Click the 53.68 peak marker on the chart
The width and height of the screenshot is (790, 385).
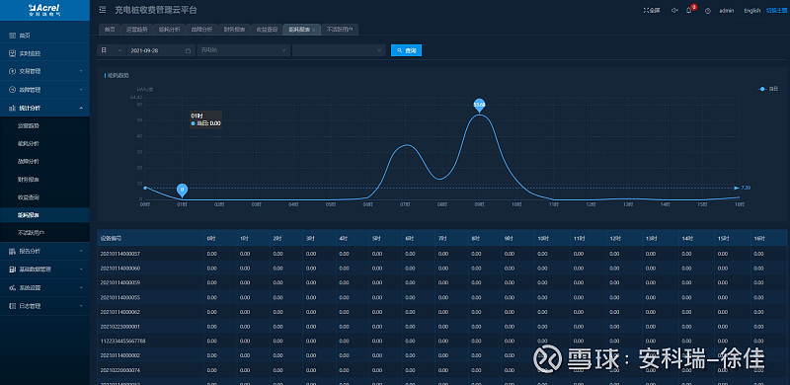pos(479,105)
